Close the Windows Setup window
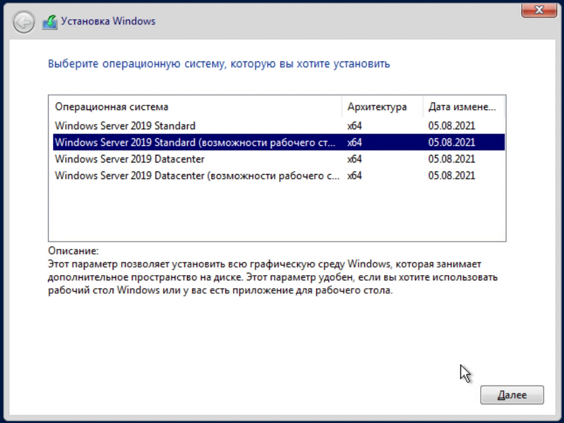This screenshot has width=564, height=423. pos(539,10)
